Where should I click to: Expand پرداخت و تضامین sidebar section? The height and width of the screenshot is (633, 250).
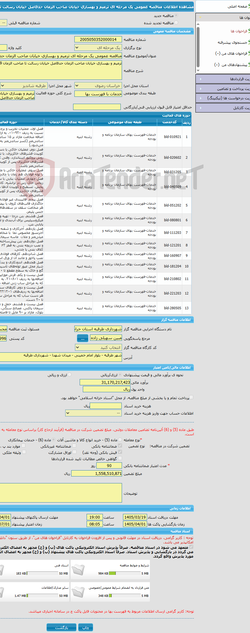pyautogui.click(x=223, y=89)
